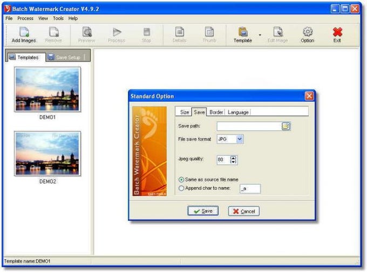Open the File save format dropdown
This screenshot has width=367, height=273.
point(240,139)
